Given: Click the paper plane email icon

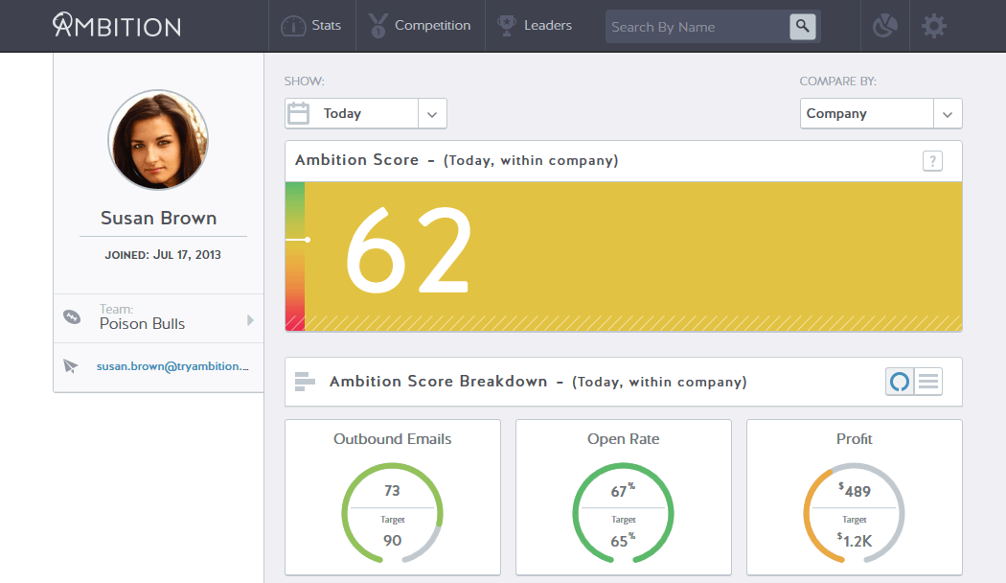Looking at the screenshot, I should pyautogui.click(x=71, y=366).
